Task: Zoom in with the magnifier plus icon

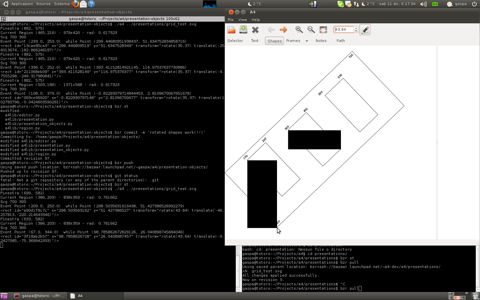Action: pos(299,30)
